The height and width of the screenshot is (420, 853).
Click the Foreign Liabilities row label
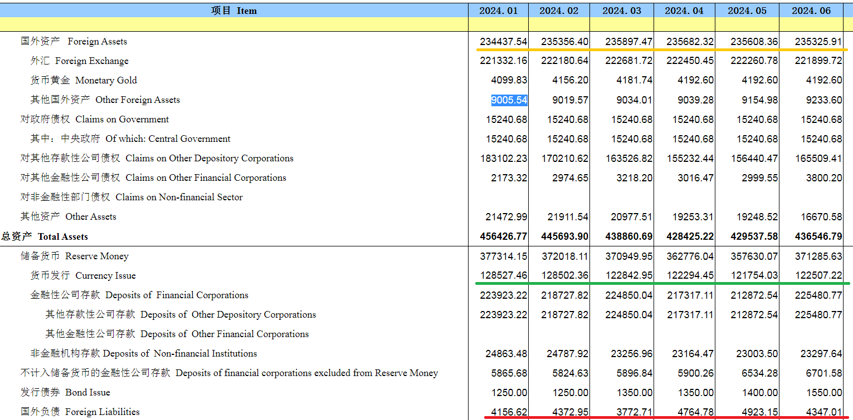point(80,412)
